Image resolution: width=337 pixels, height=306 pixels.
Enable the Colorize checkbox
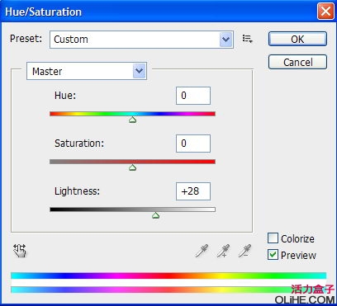273,238
